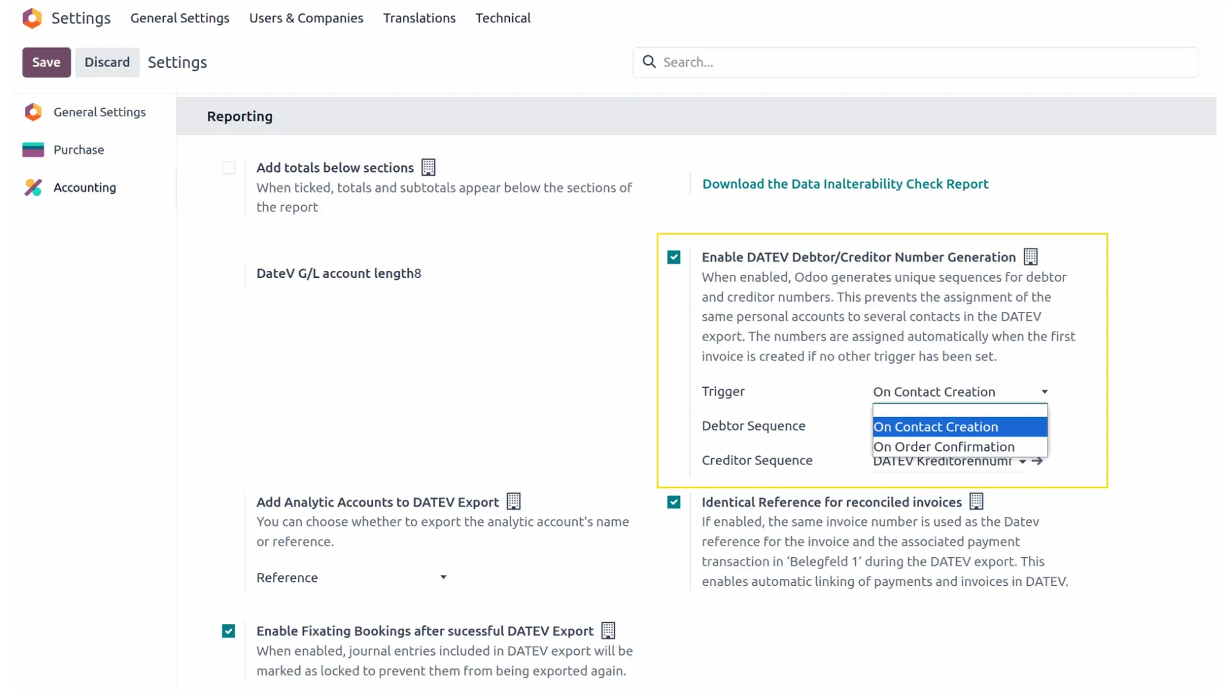The height and width of the screenshot is (690, 1228).
Task: Disable Enable Fixating Bookings after DATEV Export
Action: [228, 631]
